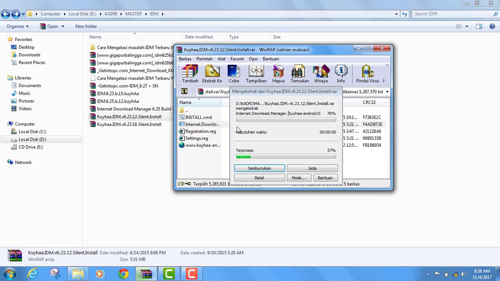500x281 pixels.
Task: Click the Hapus delete icon
Action: pyautogui.click(x=279, y=74)
